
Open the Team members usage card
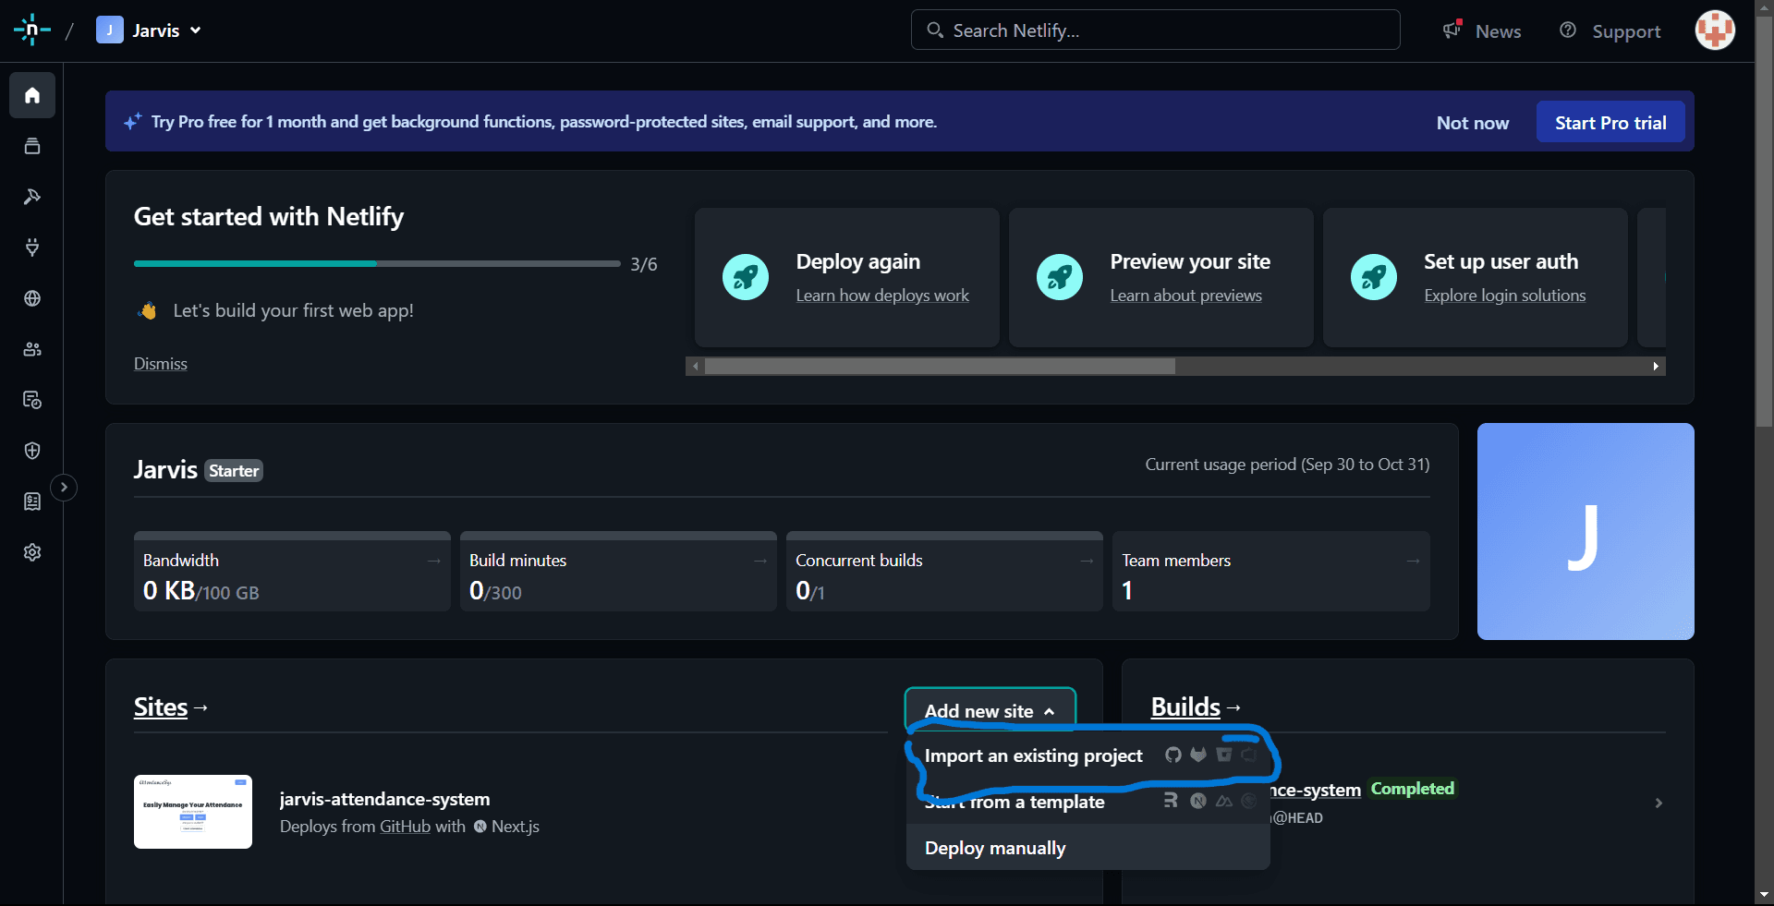click(x=1270, y=571)
